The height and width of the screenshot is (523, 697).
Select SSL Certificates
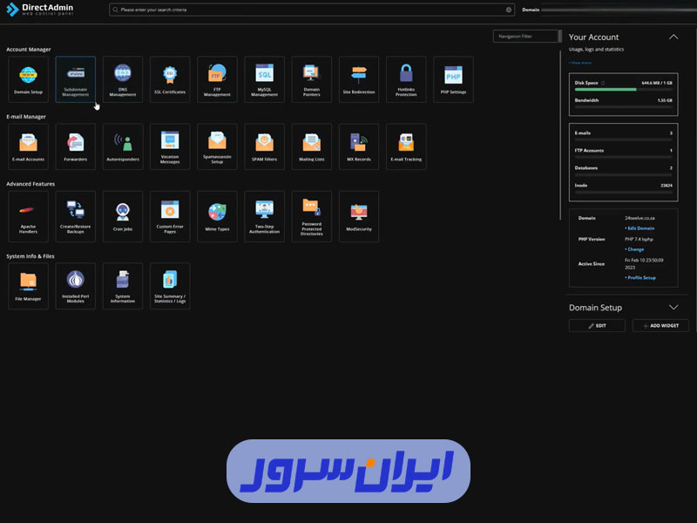(x=169, y=78)
